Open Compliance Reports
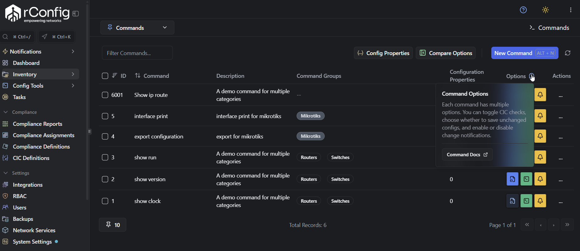 [38, 124]
